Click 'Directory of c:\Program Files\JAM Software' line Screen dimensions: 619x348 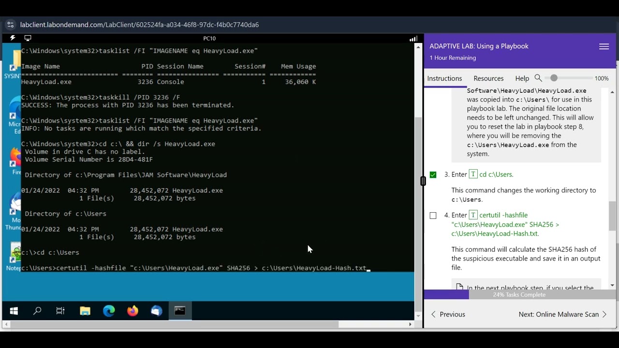(126, 175)
